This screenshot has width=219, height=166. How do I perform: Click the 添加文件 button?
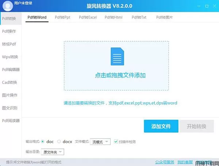coord(161,126)
